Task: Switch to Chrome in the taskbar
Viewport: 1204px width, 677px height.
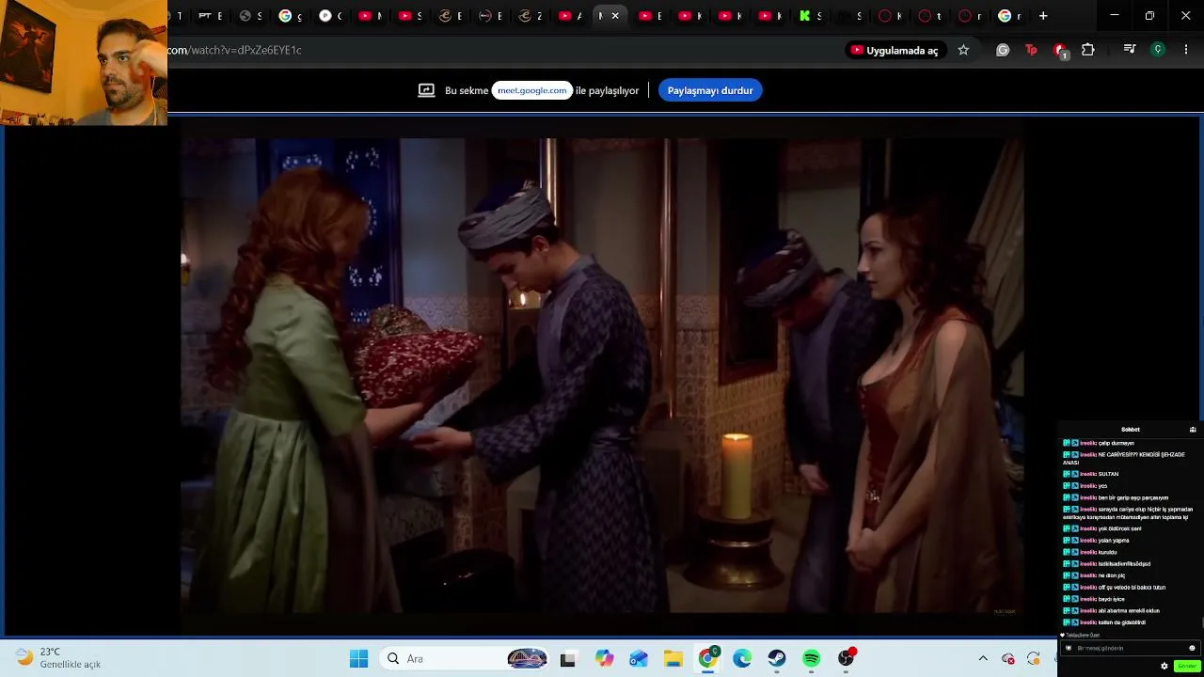Action: click(x=707, y=658)
